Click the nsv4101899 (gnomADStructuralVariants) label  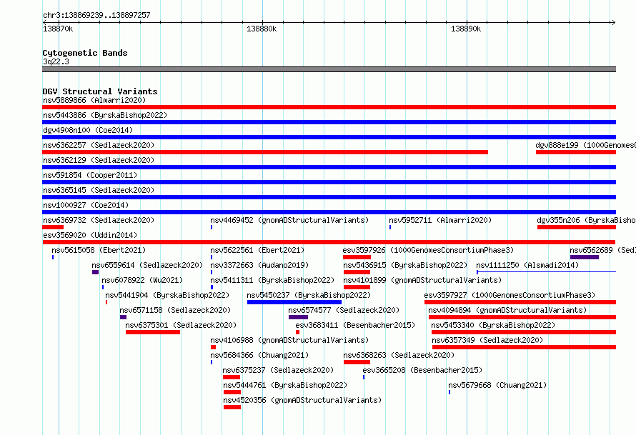point(422,280)
